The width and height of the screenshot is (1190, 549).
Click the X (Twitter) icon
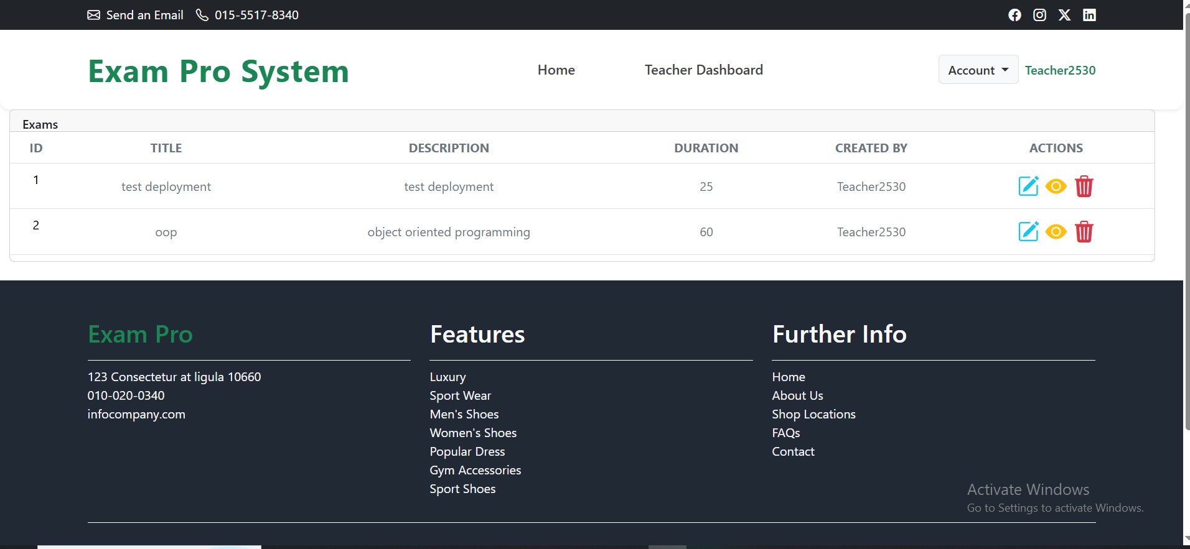click(1064, 15)
